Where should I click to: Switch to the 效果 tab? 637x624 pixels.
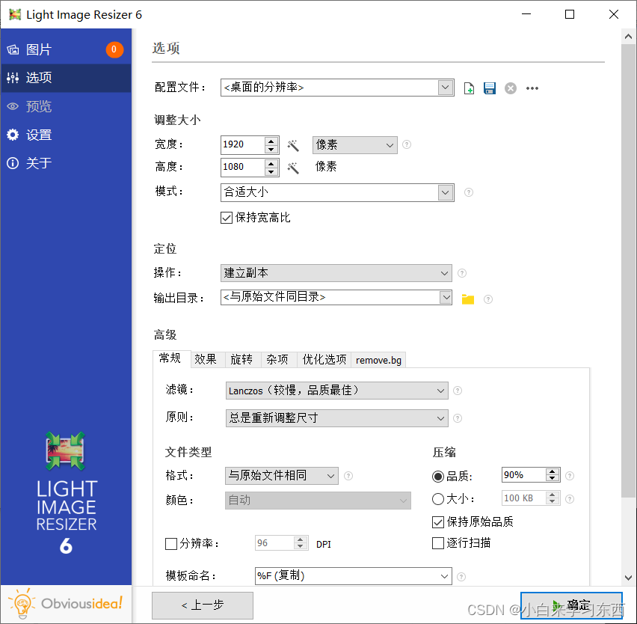(206, 360)
